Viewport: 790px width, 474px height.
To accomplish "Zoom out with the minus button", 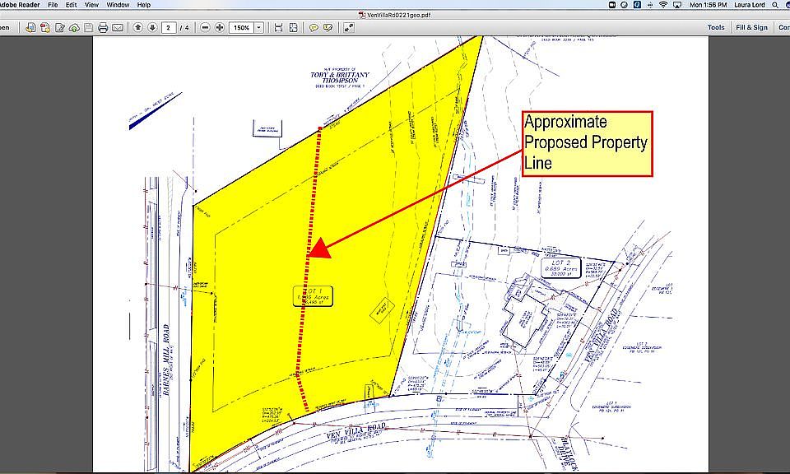I will point(205,28).
